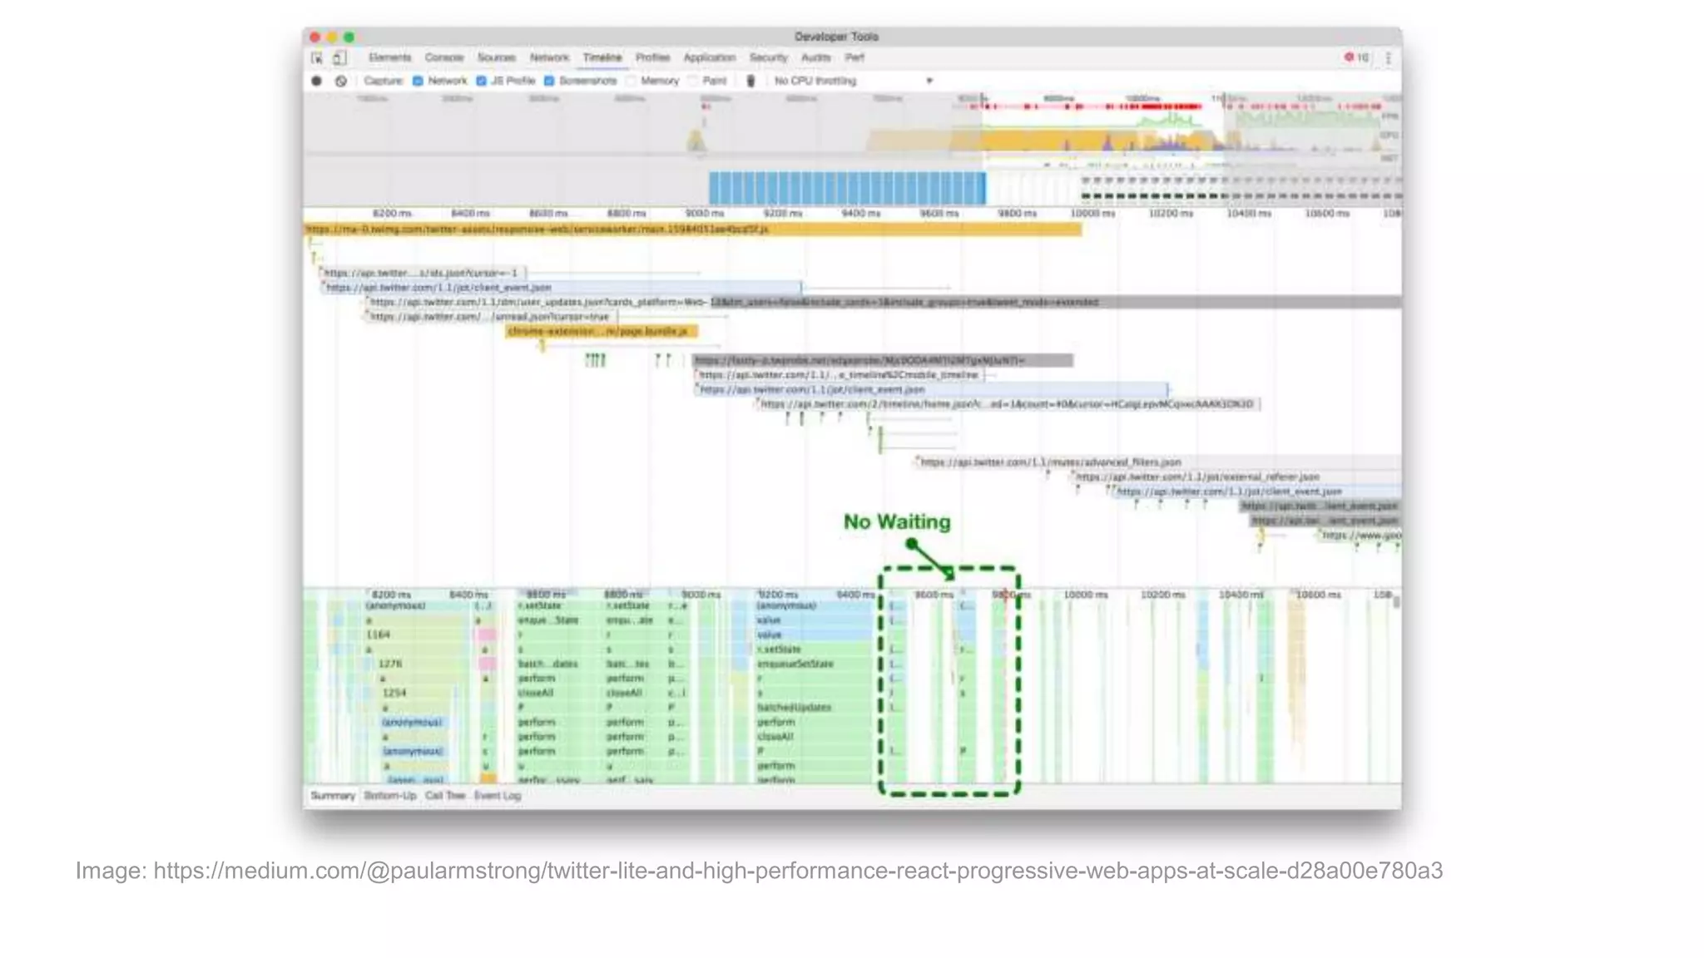Screen dimensions: 1704x958
Task: Enable the Memory capture checkbox
Action: pyautogui.click(x=632, y=81)
